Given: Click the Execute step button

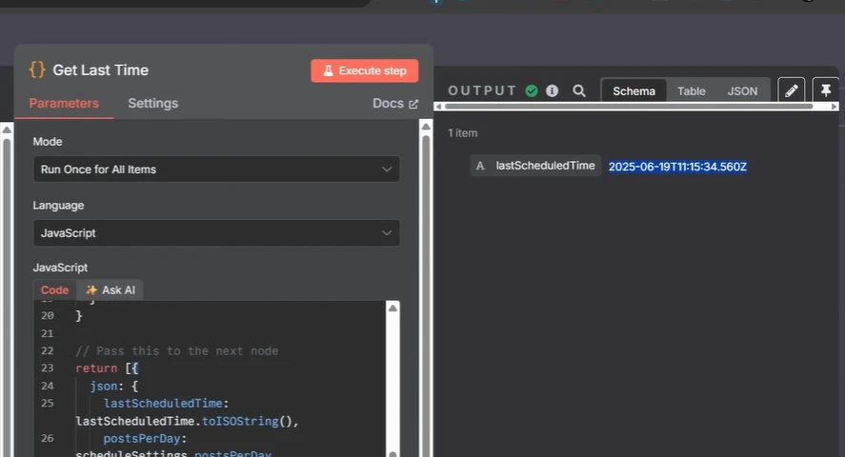Looking at the screenshot, I should tap(364, 70).
